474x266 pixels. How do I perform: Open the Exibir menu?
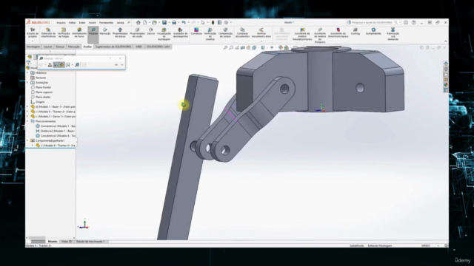tap(82, 23)
